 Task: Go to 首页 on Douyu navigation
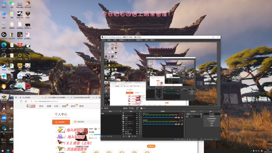41,106
